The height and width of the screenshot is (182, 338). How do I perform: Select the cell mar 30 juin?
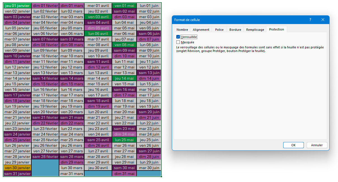[149, 168]
